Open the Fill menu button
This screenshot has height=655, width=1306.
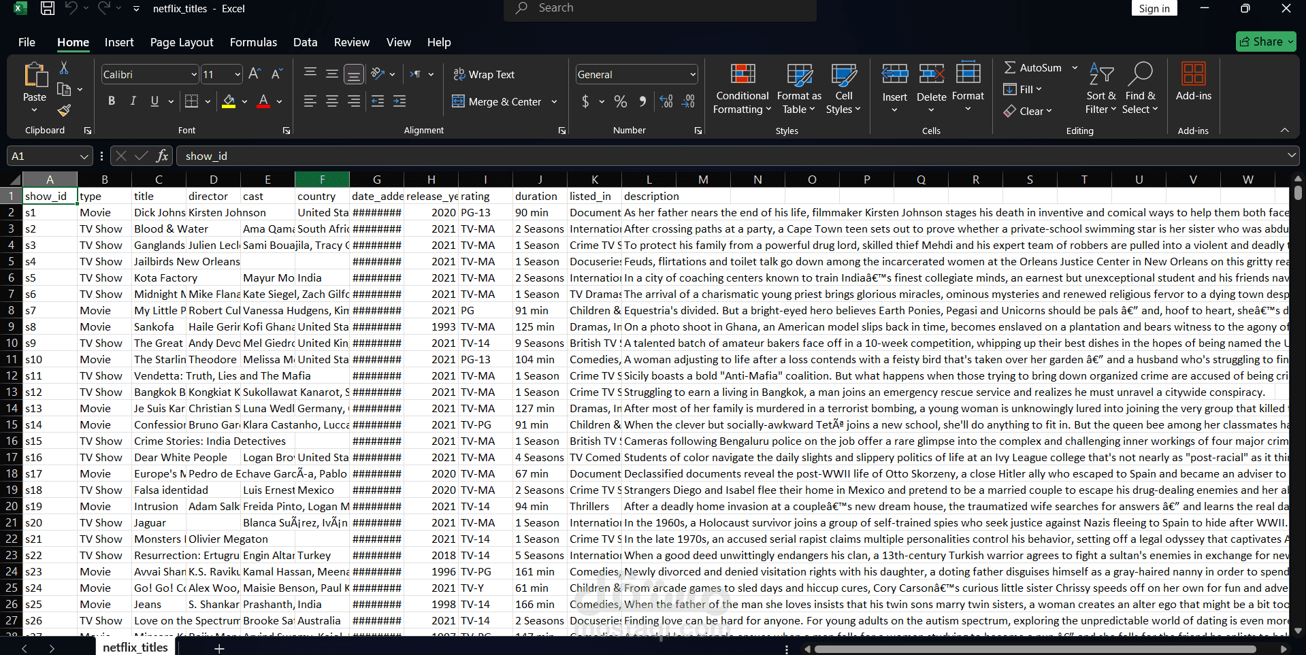coord(1022,89)
